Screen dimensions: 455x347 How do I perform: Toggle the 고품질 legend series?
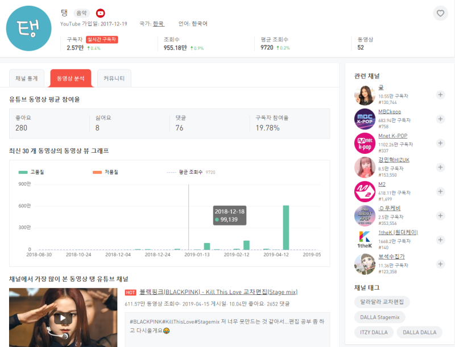(x=31, y=172)
